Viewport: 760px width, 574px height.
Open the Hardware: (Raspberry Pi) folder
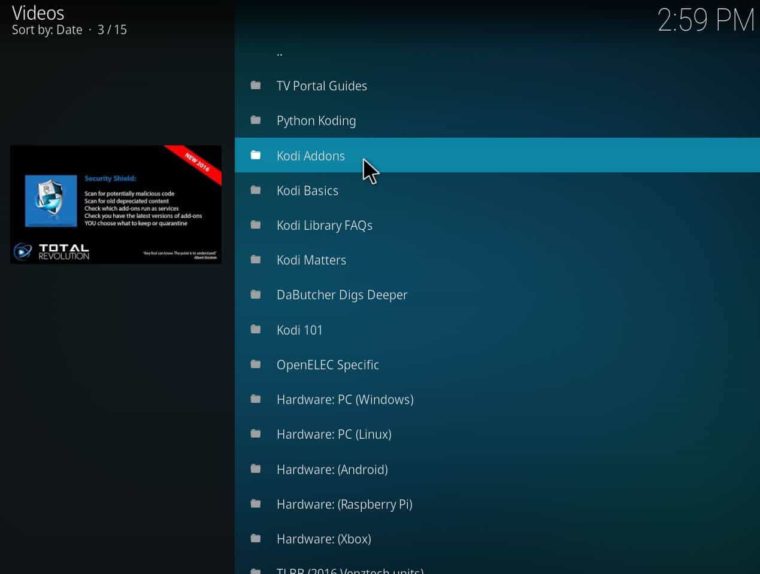(x=497, y=503)
